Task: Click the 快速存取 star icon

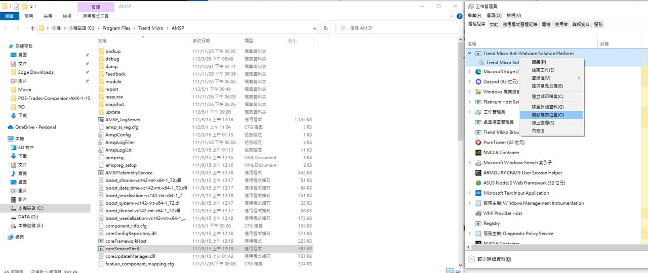Action: [x=11, y=45]
